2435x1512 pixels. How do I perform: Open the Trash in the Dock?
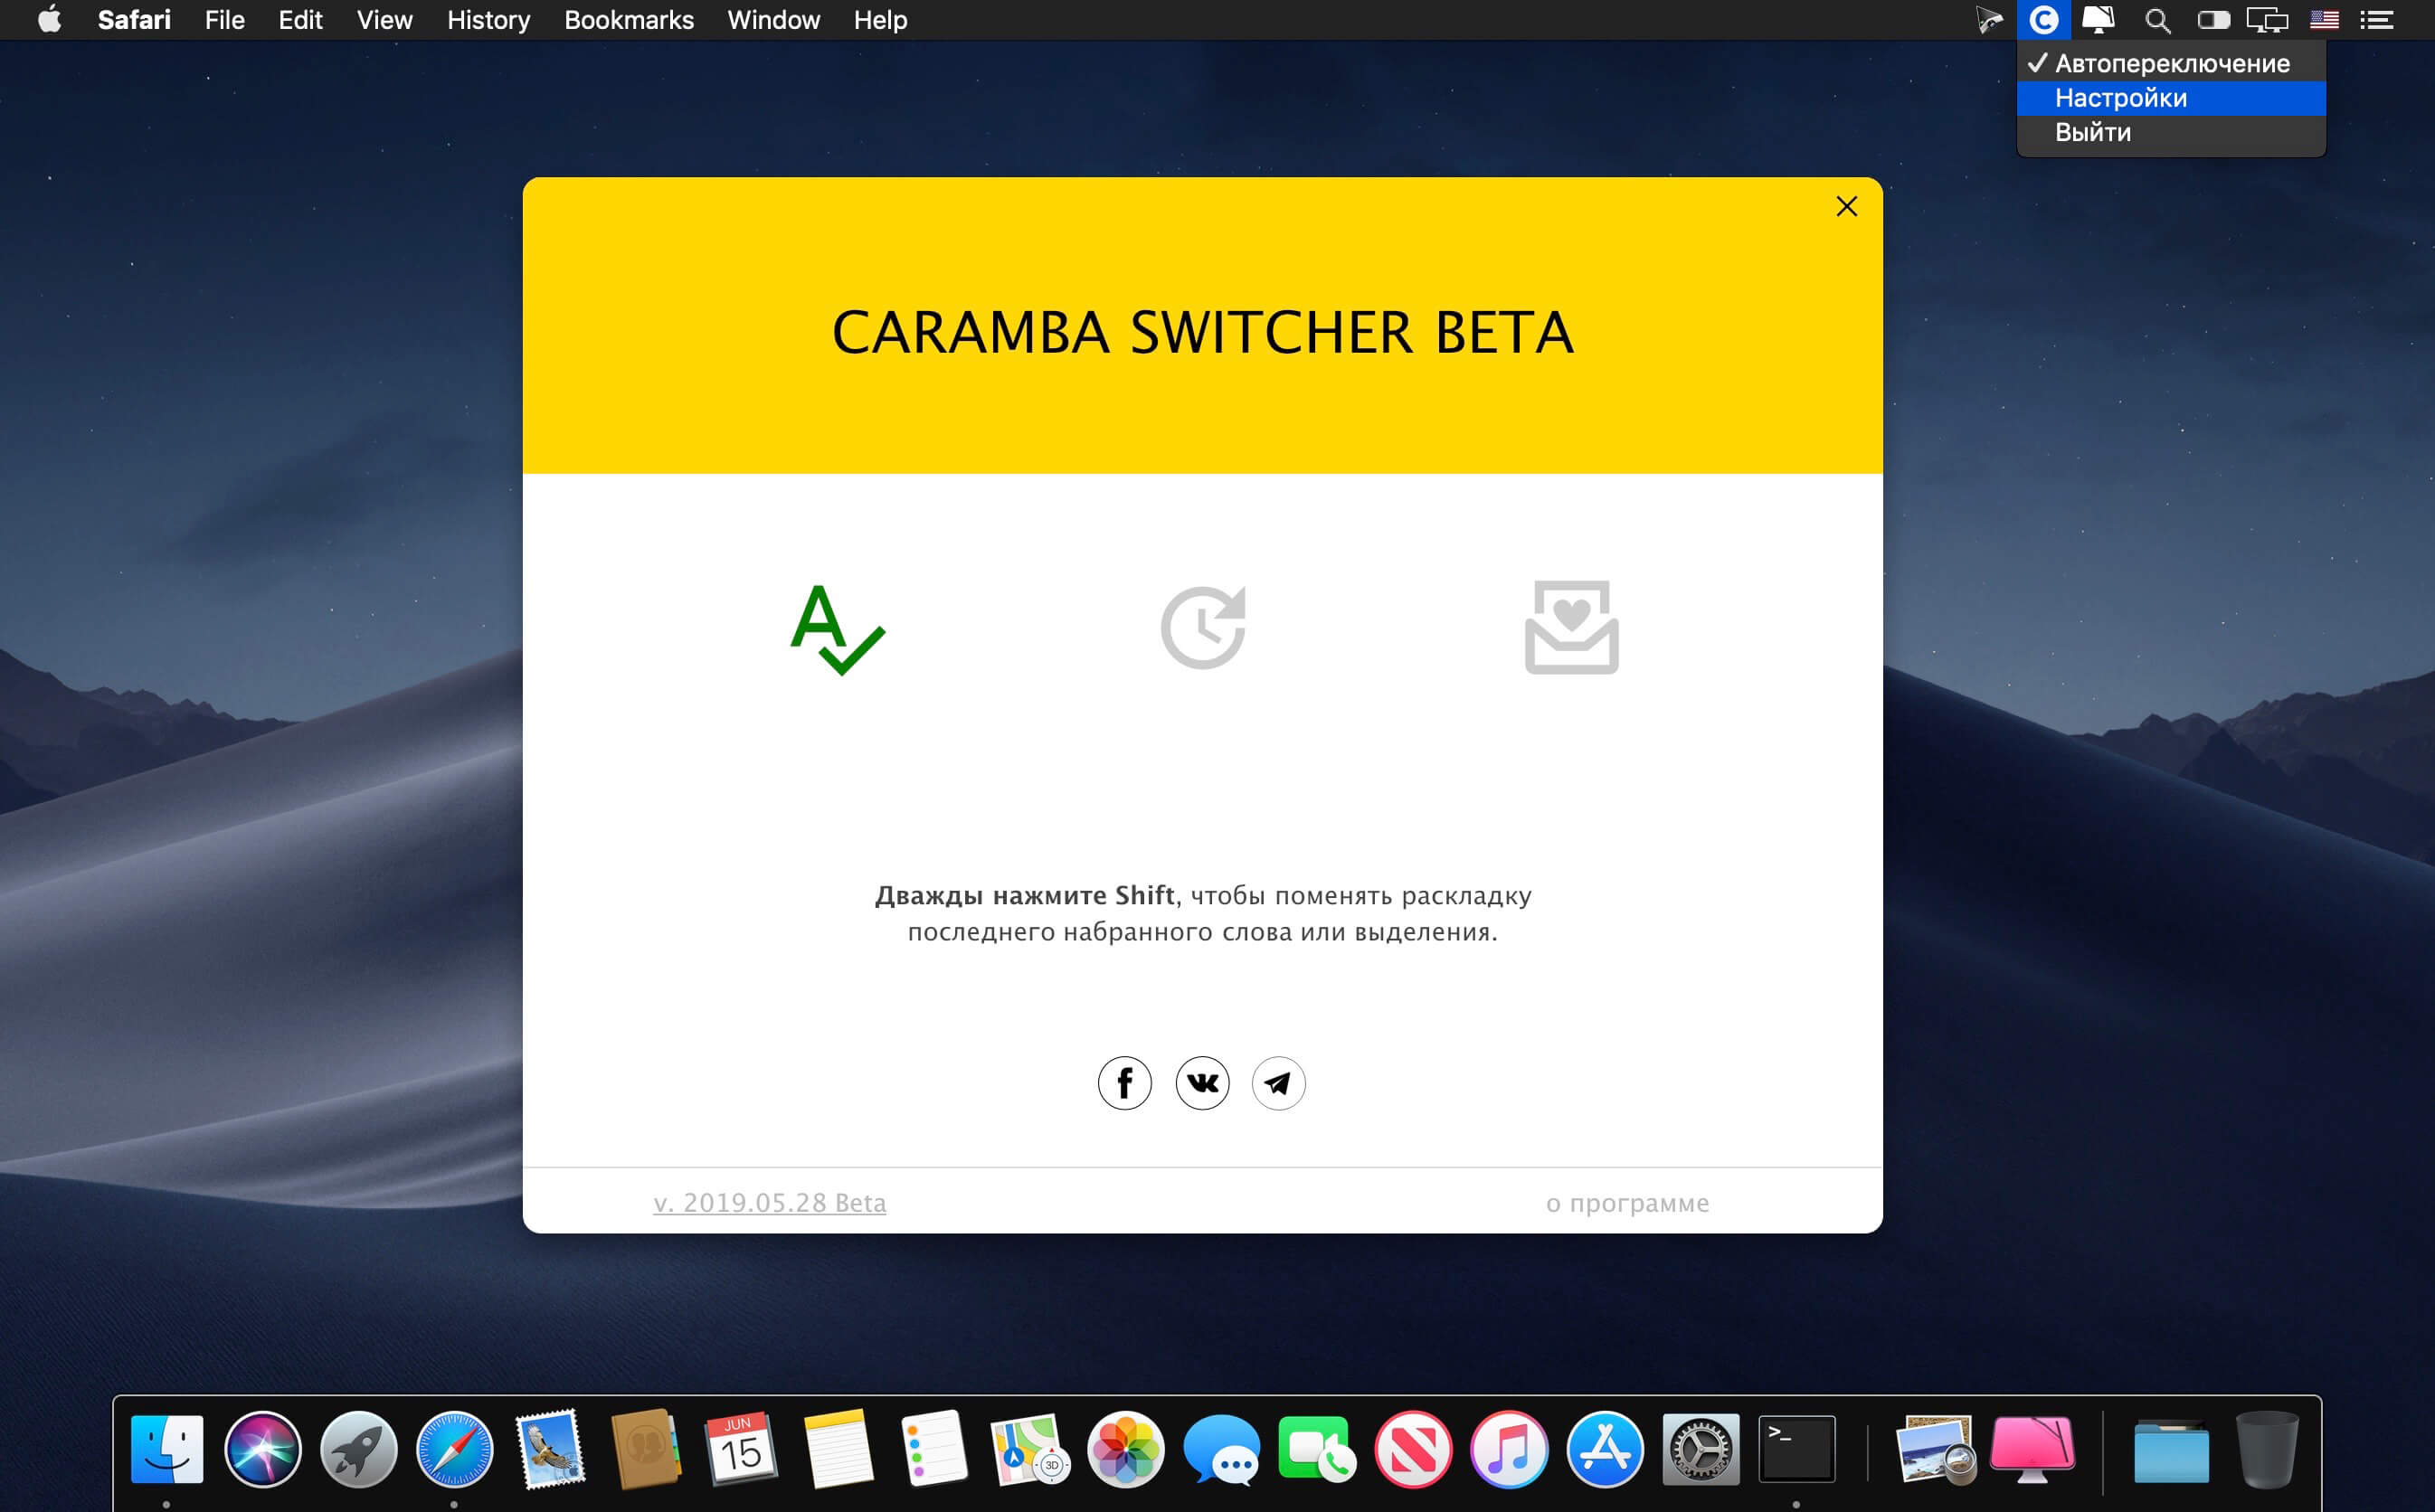pyautogui.click(x=2266, y=1449)
